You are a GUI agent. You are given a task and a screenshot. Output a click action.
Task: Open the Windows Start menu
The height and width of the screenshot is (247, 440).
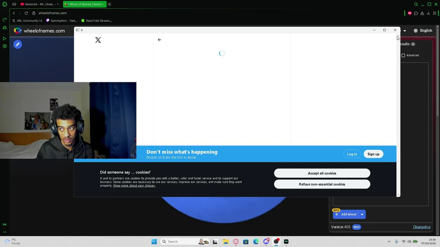click(154, 242)
